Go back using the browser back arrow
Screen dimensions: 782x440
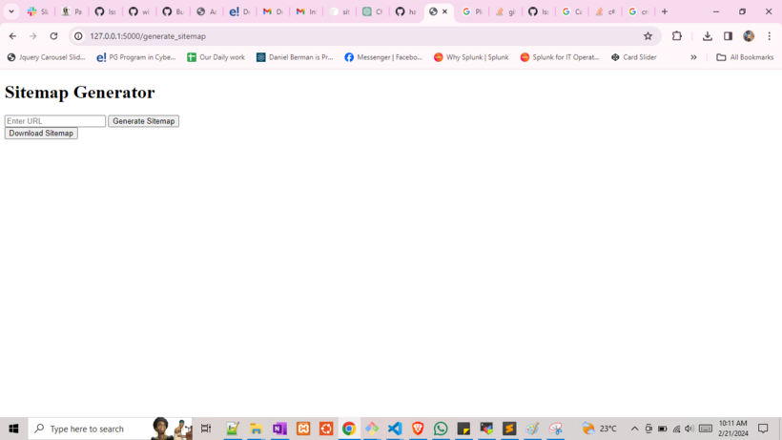pos(12,36)
